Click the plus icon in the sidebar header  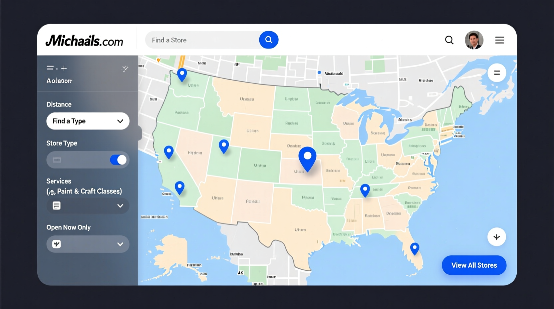tap(64, 68)
